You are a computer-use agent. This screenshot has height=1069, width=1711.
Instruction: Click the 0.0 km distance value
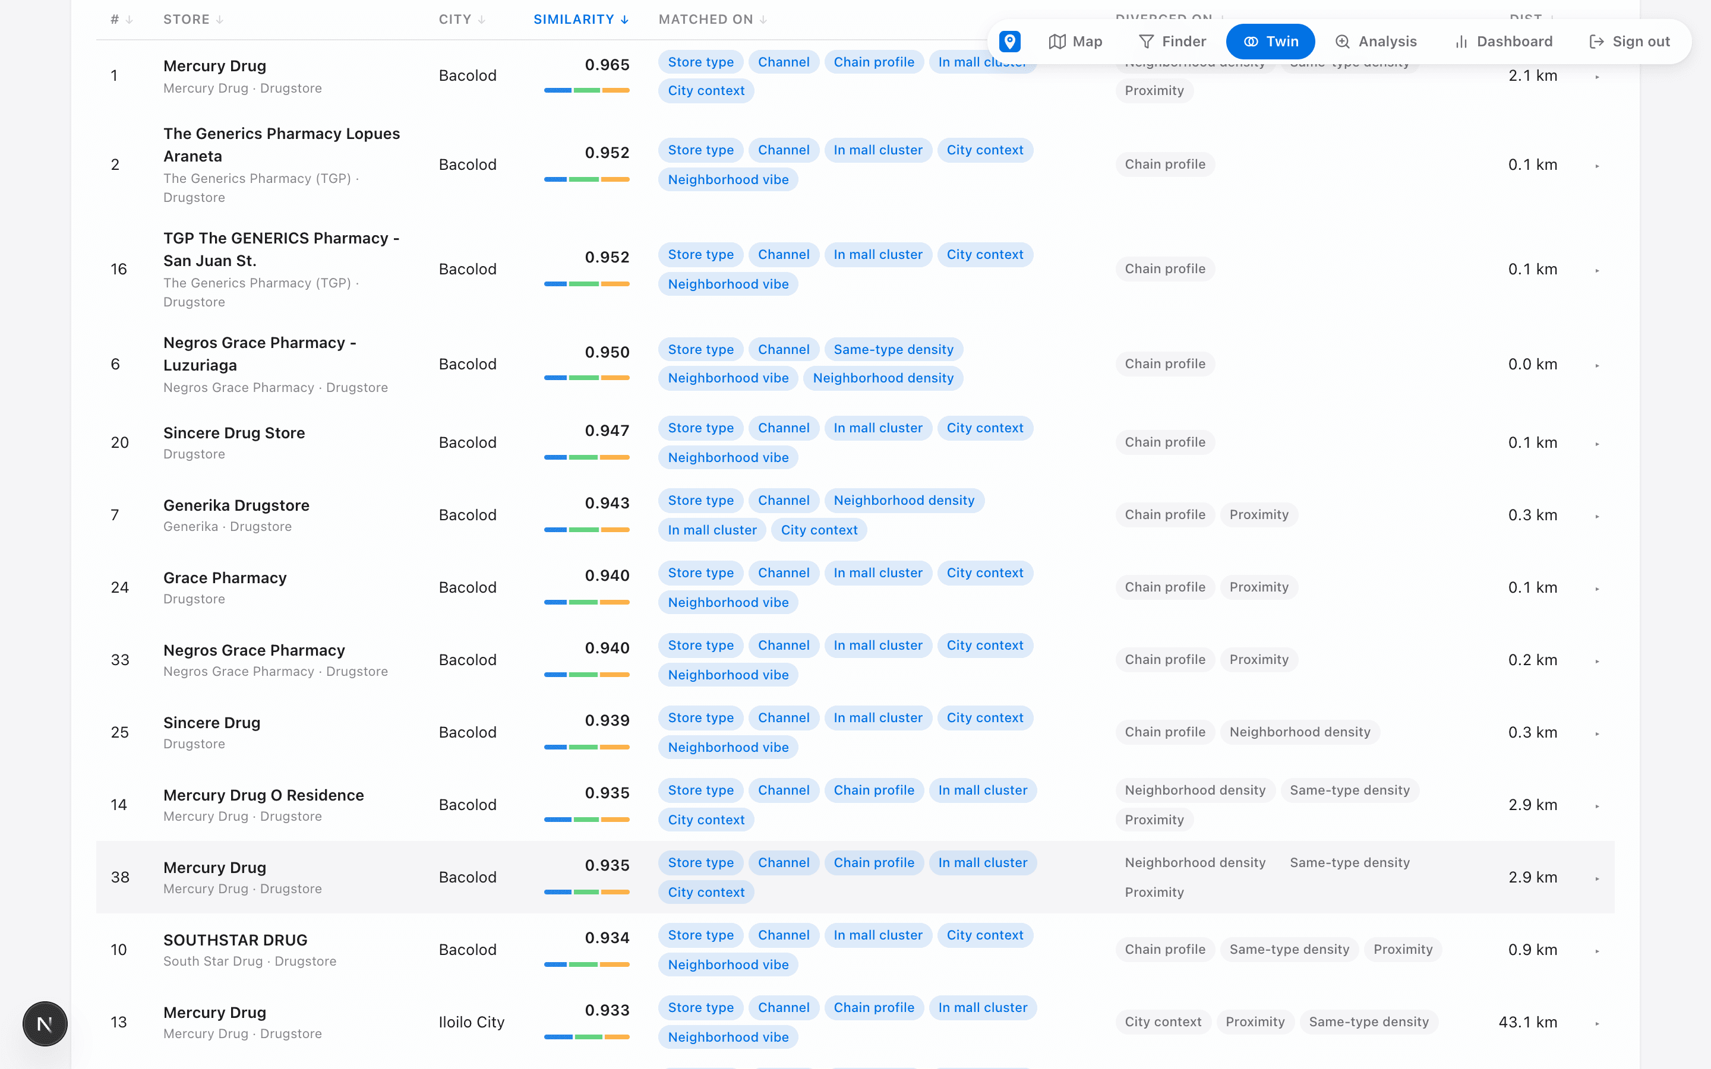[x=1533, y=364]
